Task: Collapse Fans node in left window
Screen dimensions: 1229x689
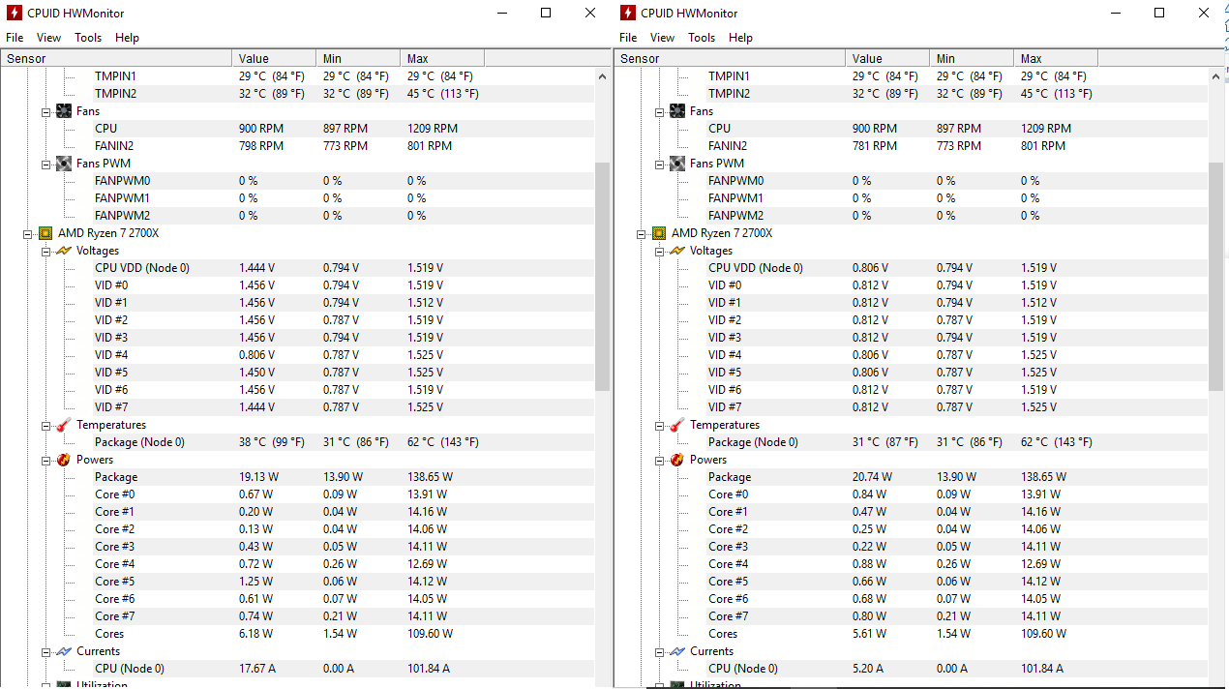Action: 46,112
